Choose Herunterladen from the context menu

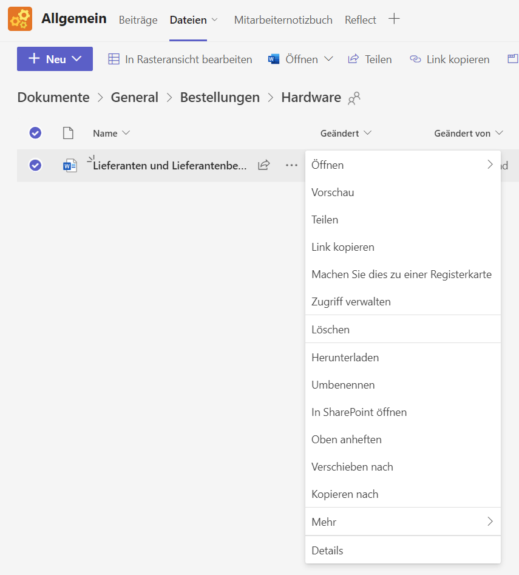click(x=345, y=358)
